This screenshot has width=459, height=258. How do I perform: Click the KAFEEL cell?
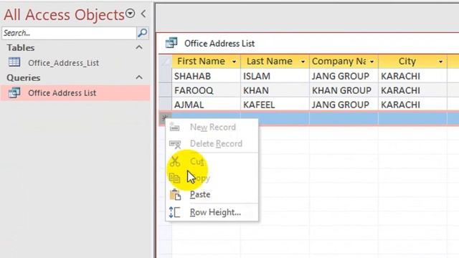275,105
